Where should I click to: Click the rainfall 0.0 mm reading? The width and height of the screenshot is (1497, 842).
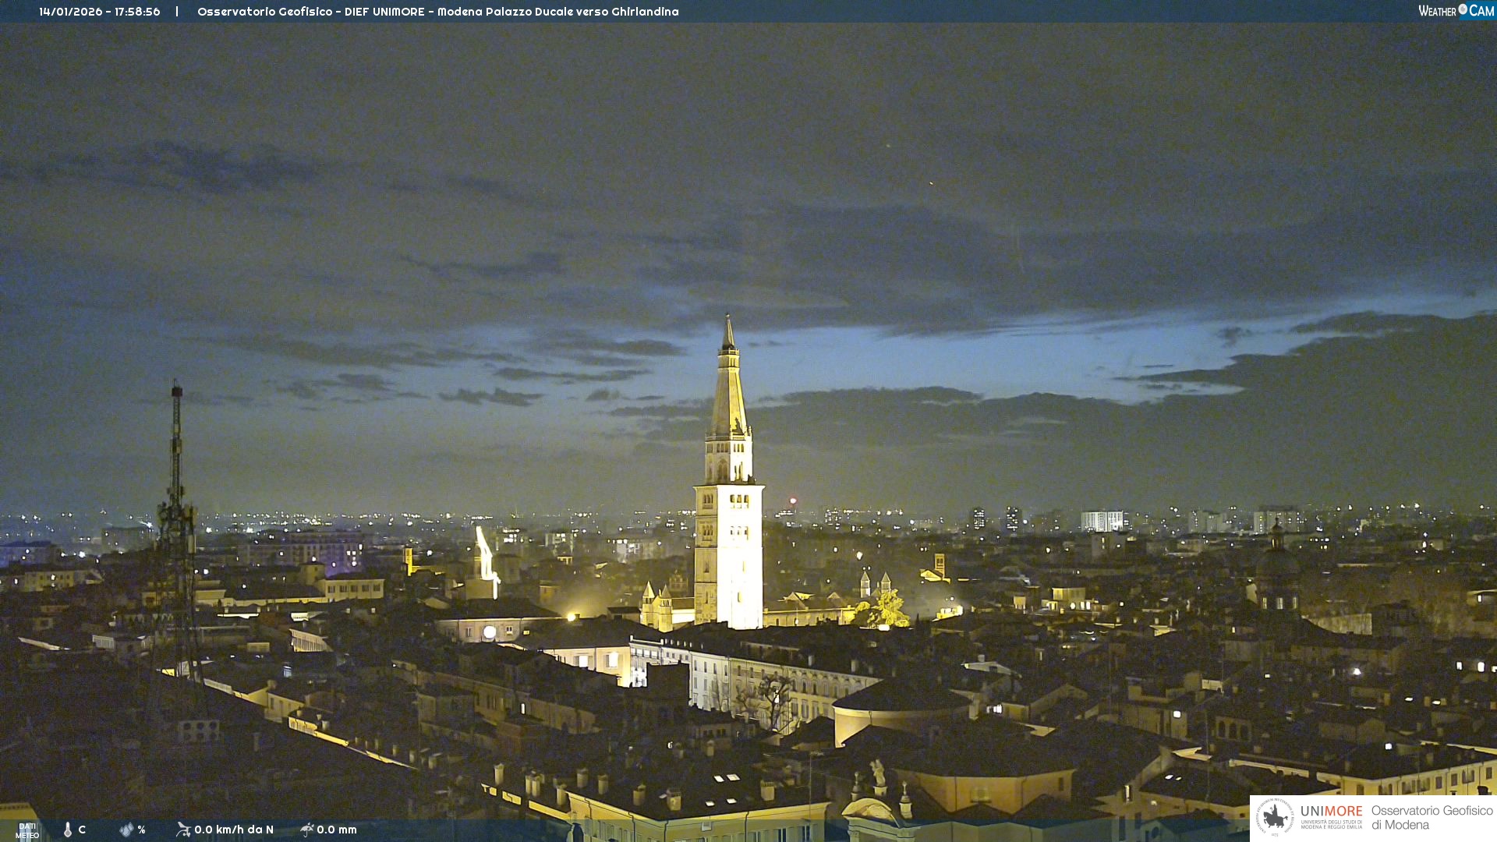[337, 830]
